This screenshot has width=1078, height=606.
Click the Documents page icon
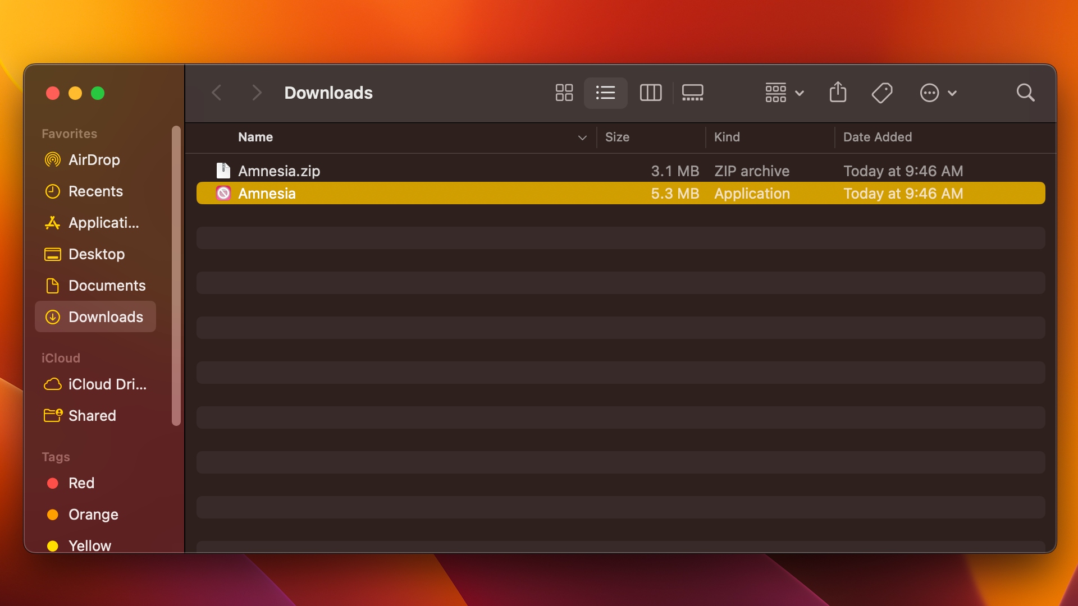pos(52,286)
